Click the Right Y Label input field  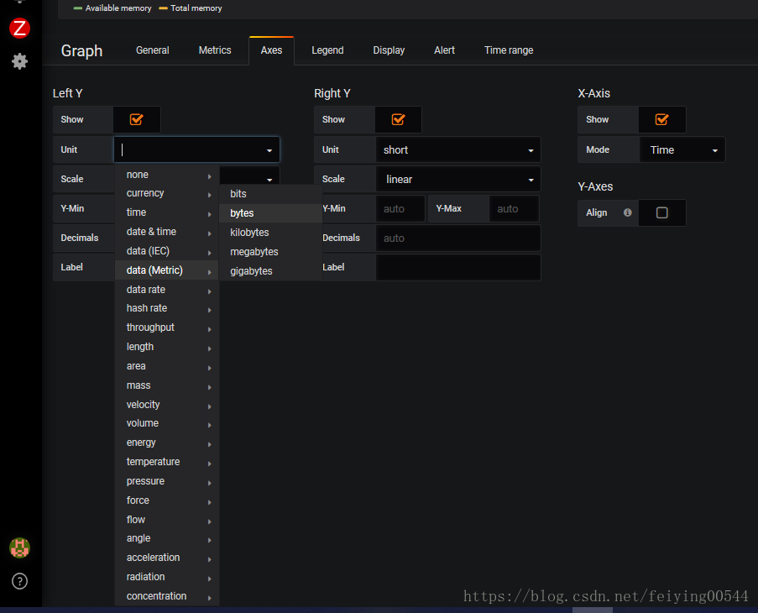tap(457, 267)
